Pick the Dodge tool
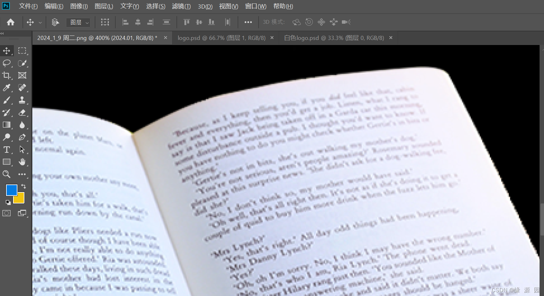 (x=7, y=137)
